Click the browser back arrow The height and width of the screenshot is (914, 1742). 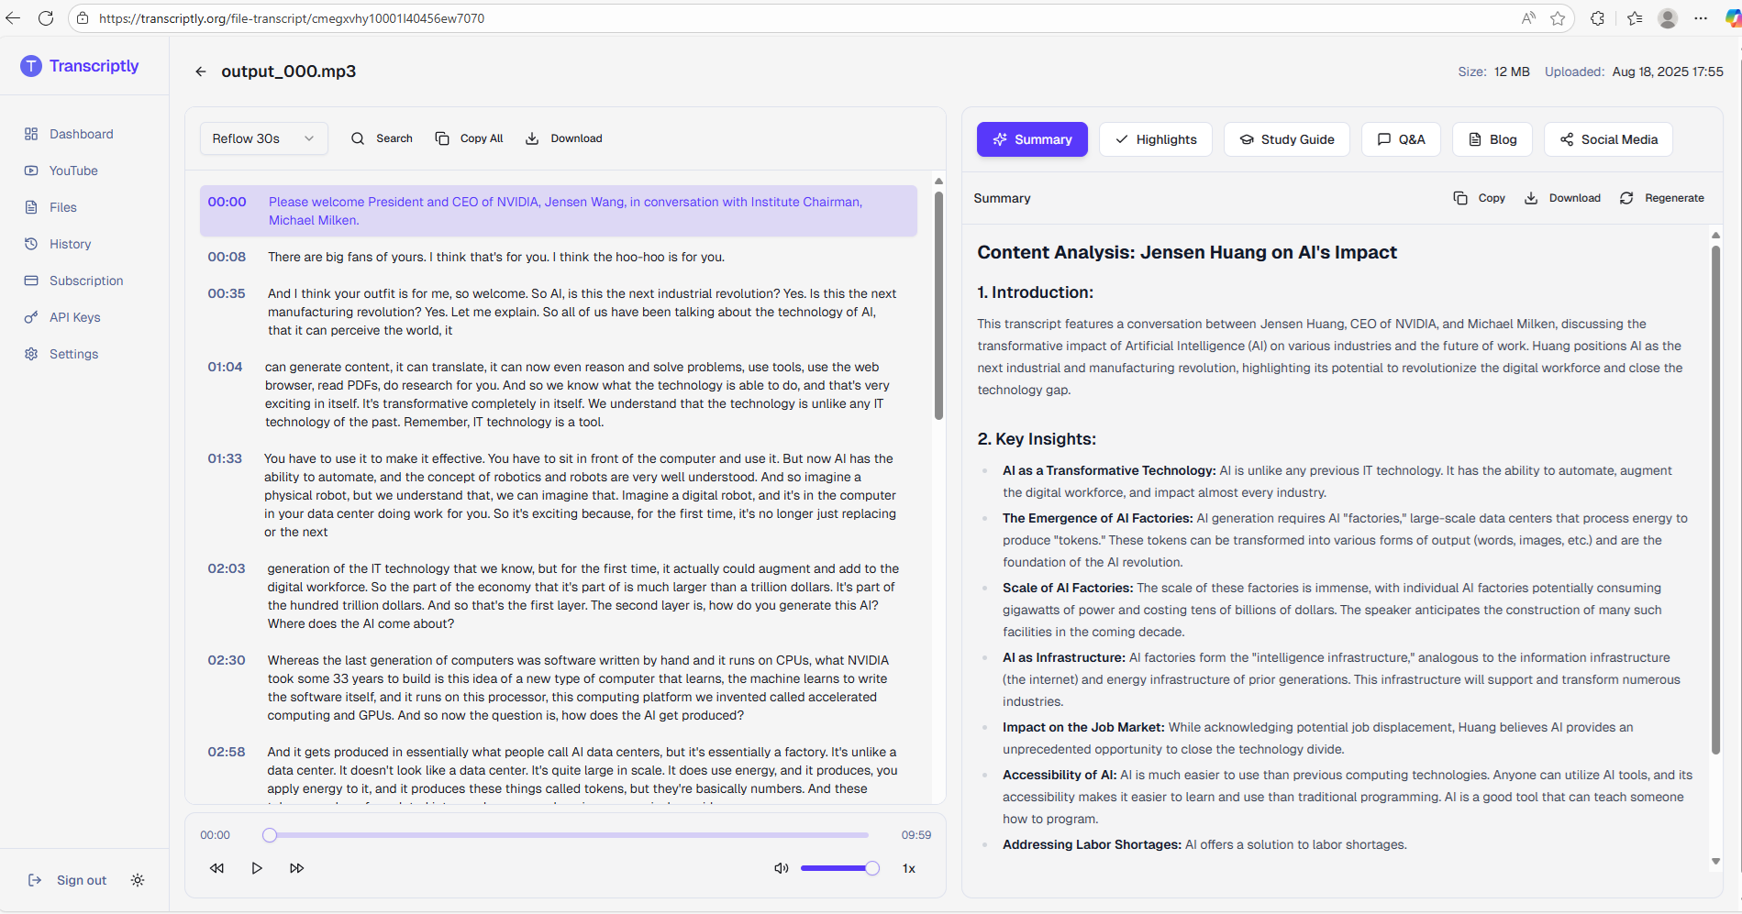point(13,18)
